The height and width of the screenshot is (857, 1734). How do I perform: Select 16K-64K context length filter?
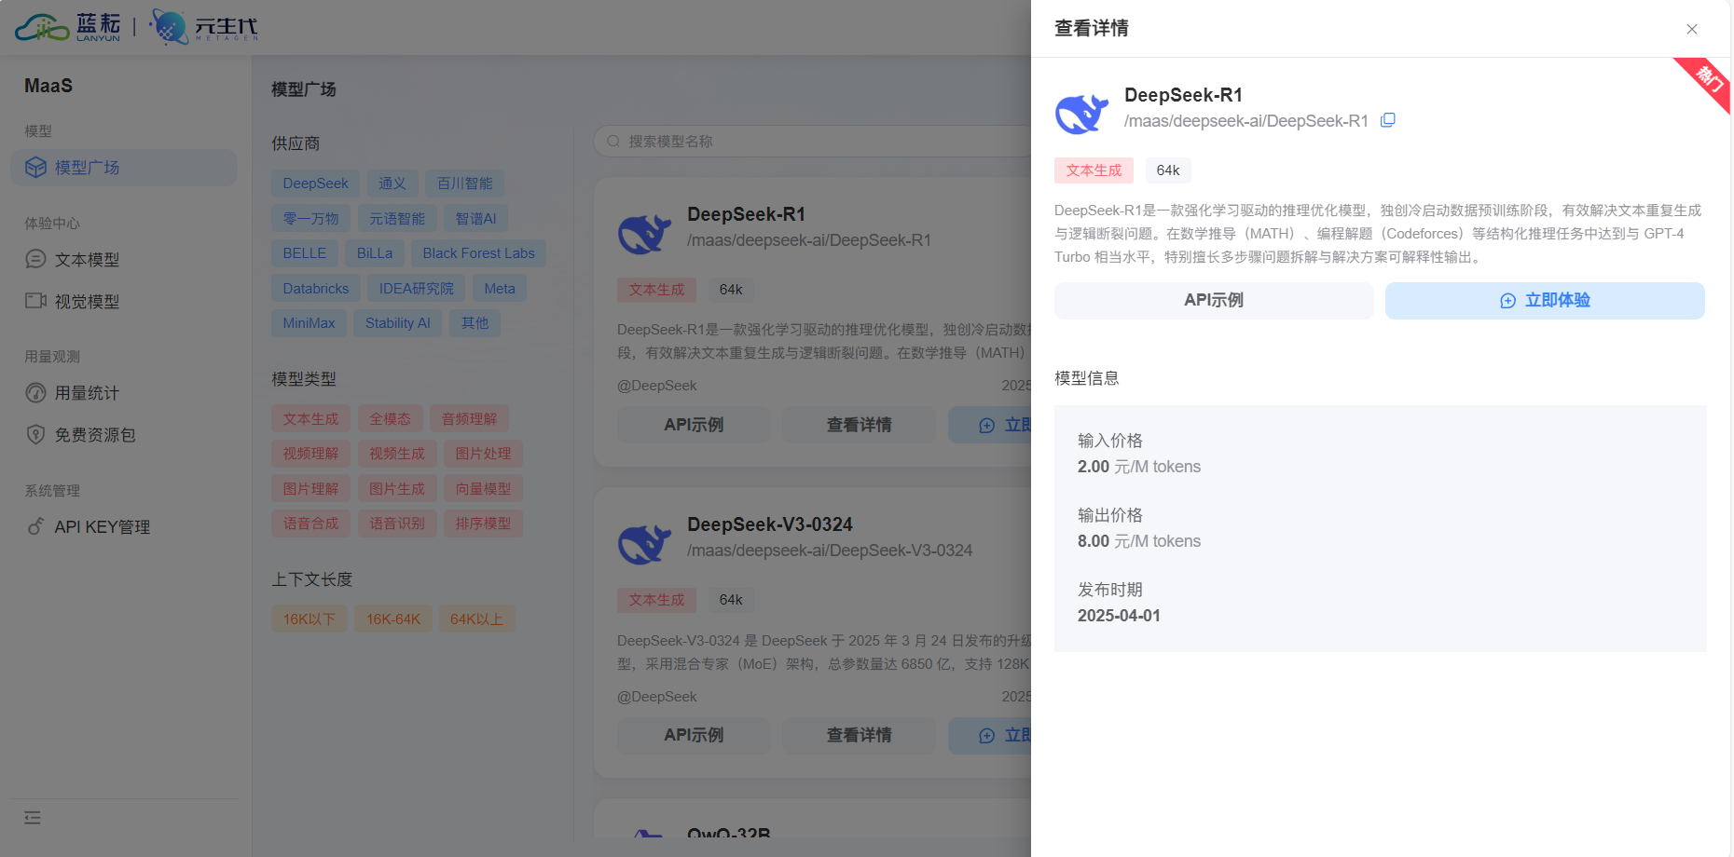[393, 619]
